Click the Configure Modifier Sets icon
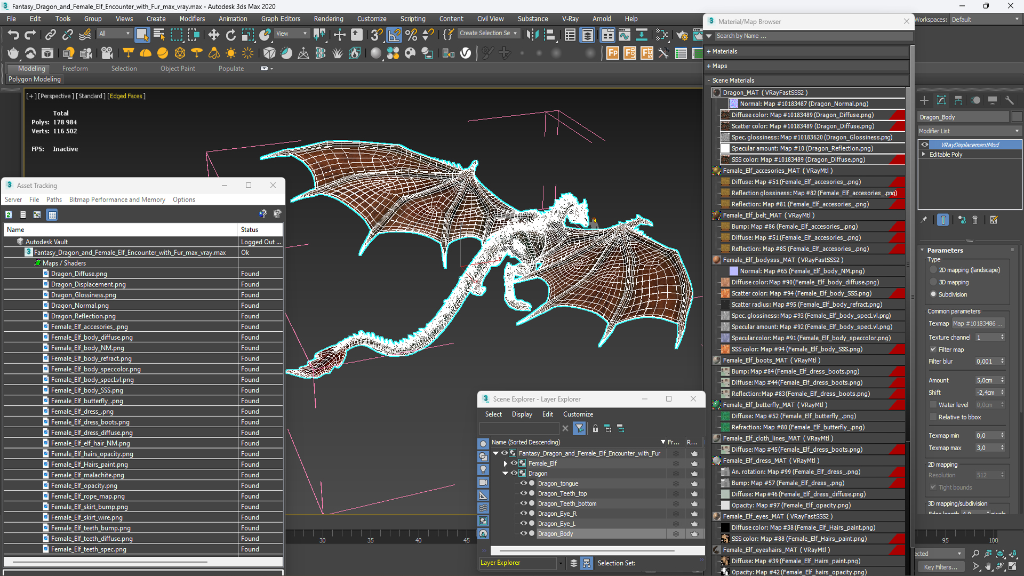The height and width of the screenshot is (576, 1024). pos(994,220)
